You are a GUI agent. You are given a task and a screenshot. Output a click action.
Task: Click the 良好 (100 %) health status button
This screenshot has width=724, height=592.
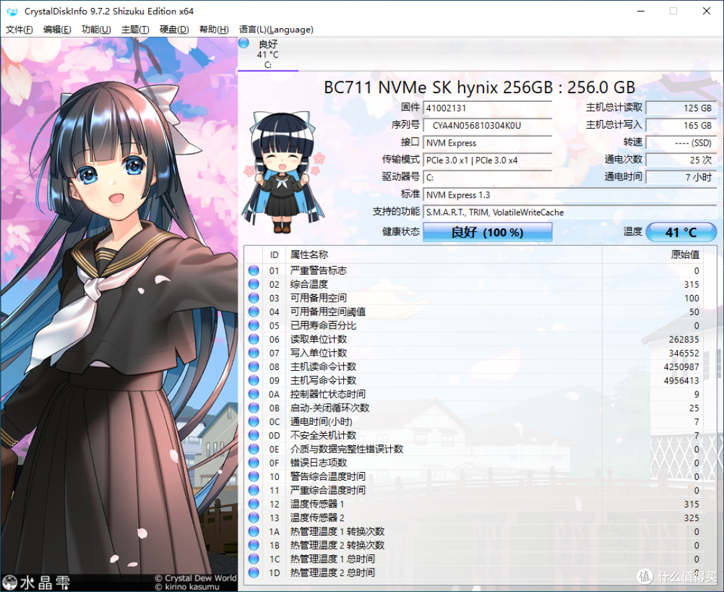487,232
